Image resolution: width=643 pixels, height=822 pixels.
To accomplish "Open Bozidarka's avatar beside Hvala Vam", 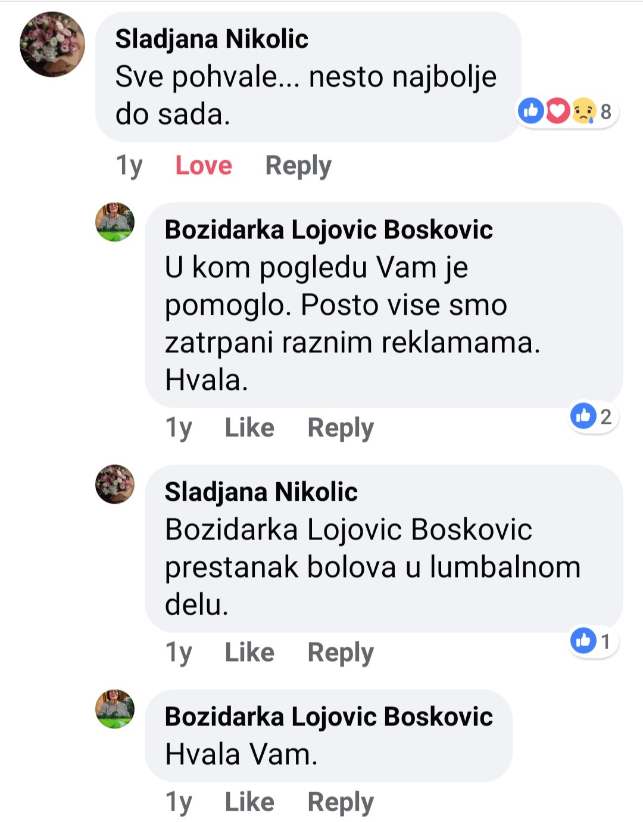I will [x=115, y=709].
